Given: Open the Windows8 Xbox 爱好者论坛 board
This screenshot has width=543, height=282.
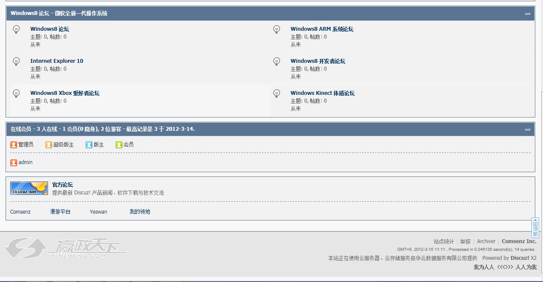Looking at the screenshot, I should (65, 93).
